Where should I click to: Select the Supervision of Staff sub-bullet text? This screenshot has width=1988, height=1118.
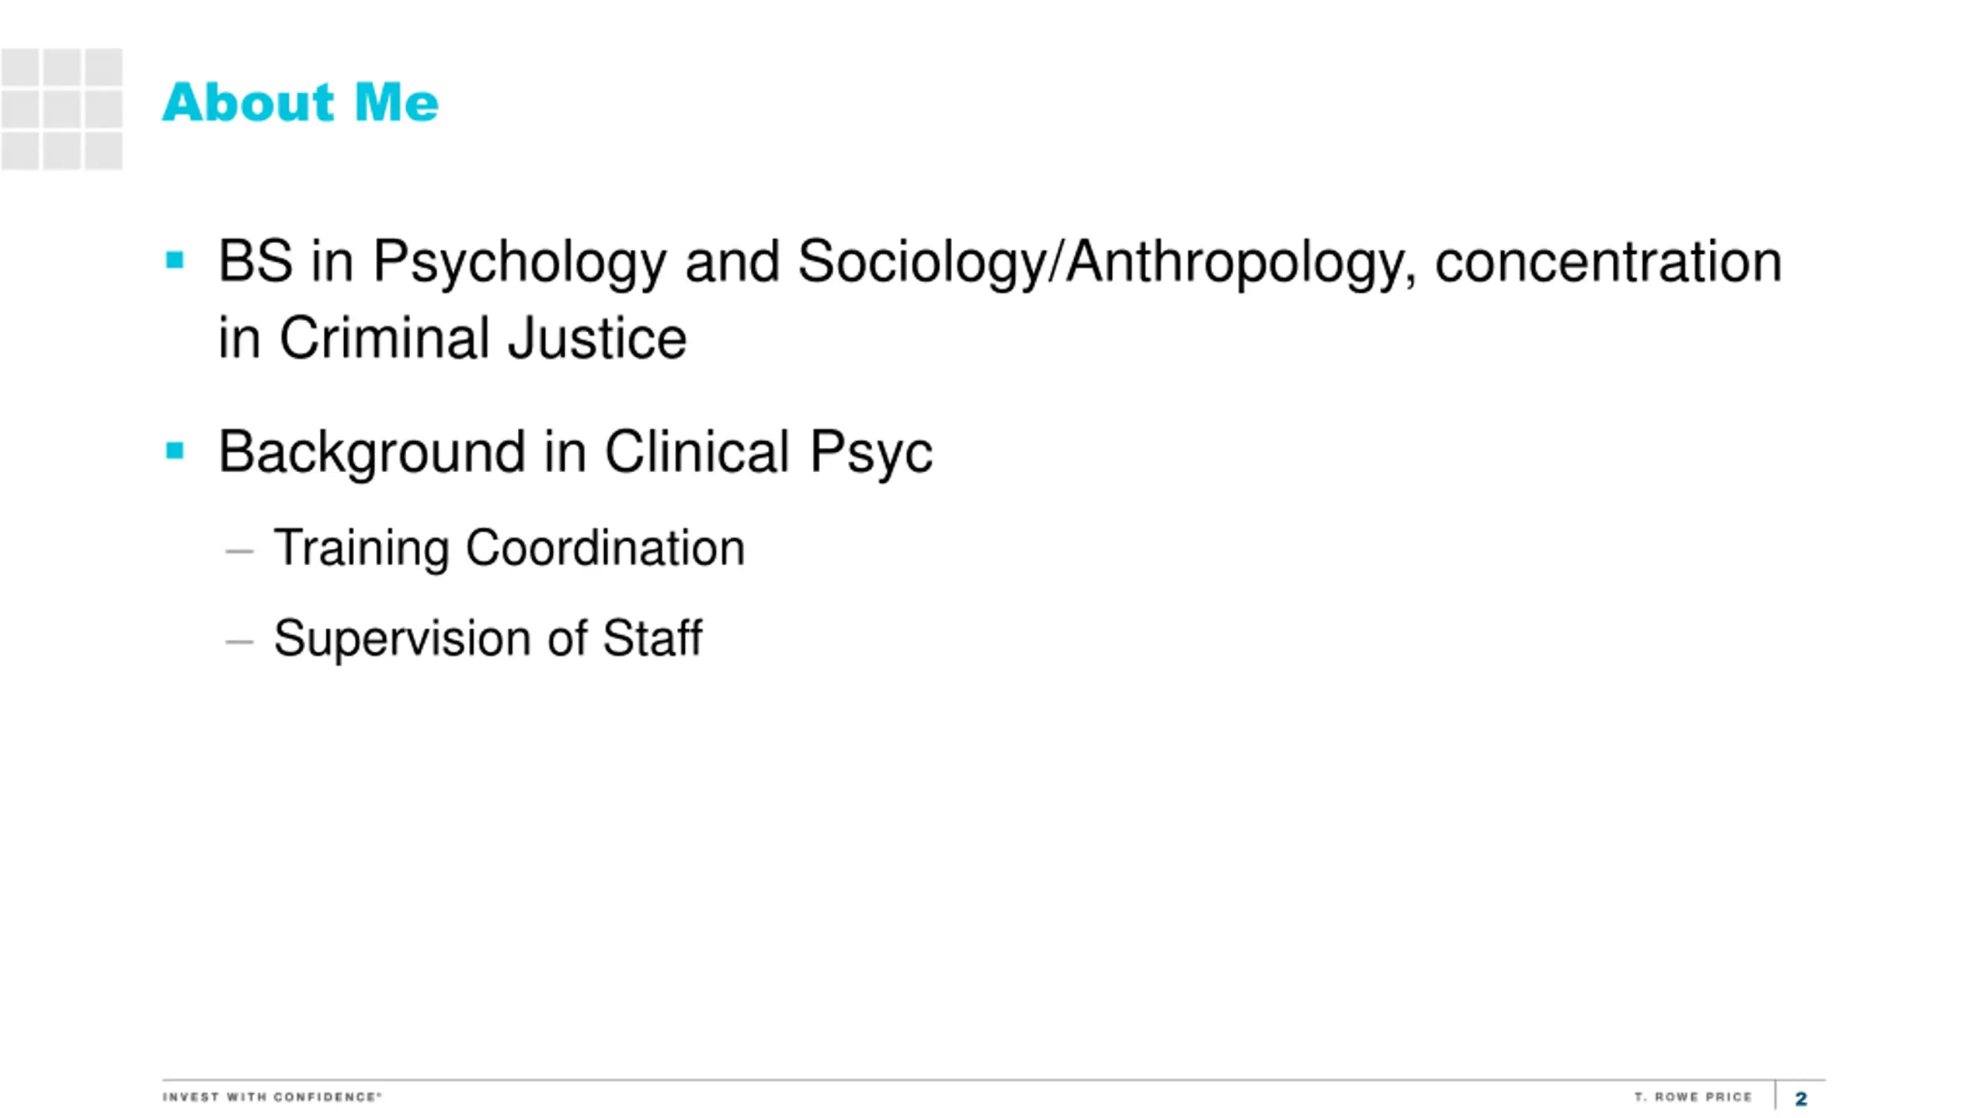click(x=488, y=638)
